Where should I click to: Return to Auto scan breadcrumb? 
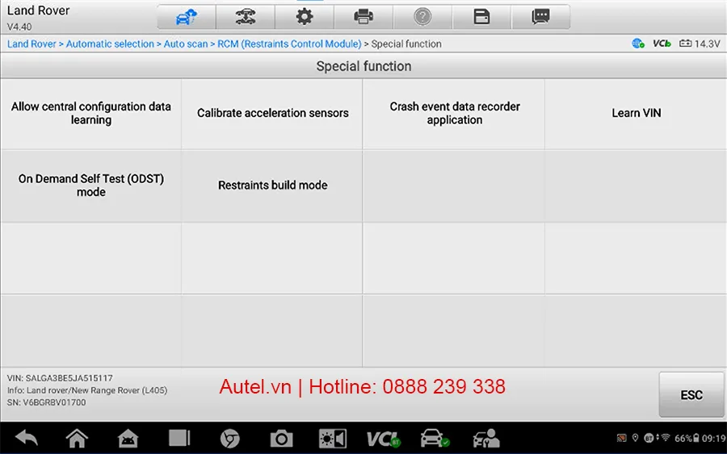(x=186, y=44)
